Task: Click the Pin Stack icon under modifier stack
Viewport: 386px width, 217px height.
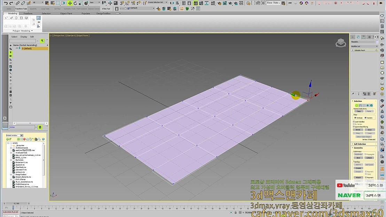Action: (353, 94)
